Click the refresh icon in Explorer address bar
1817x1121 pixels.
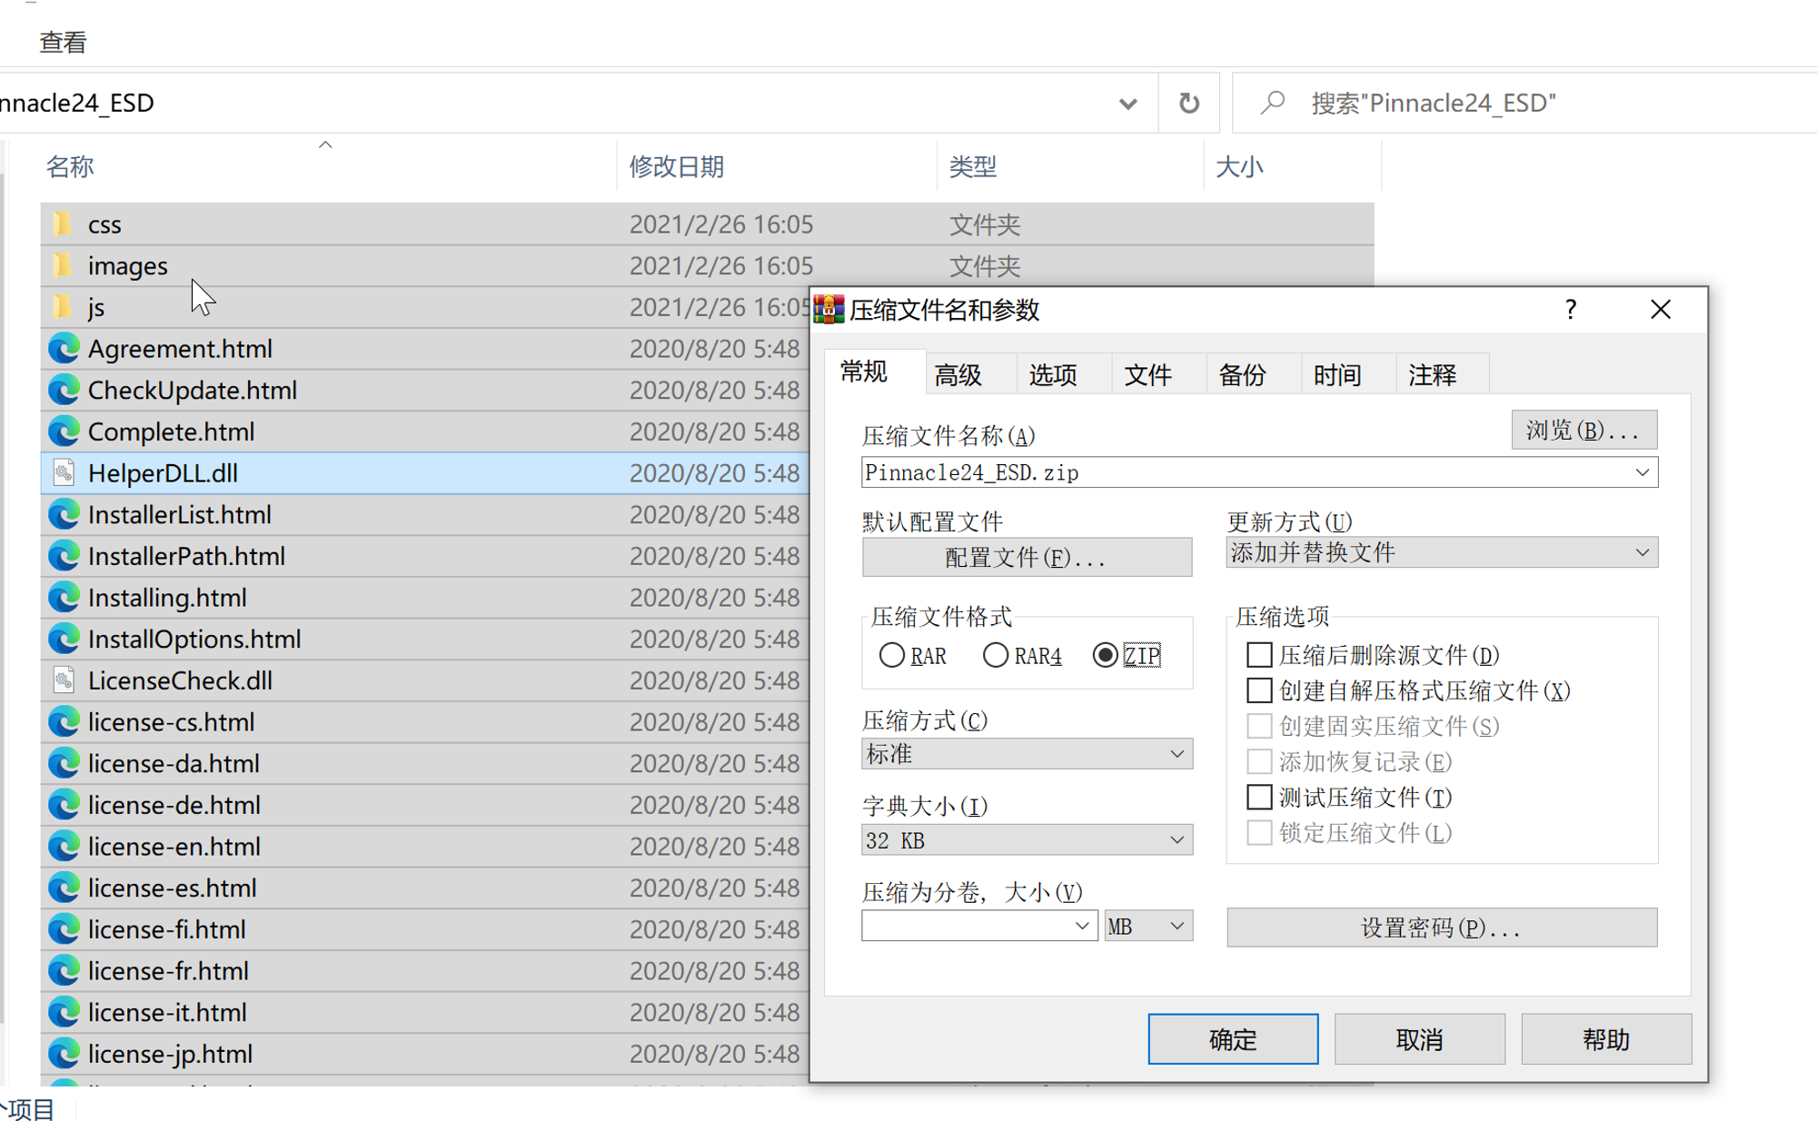(1188, 103)
